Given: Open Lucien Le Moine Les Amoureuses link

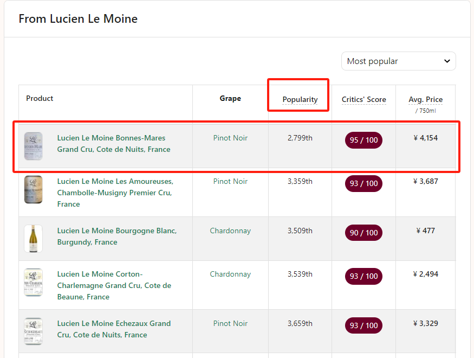Looking at the screenshot, I should click(x=115, y=193).
